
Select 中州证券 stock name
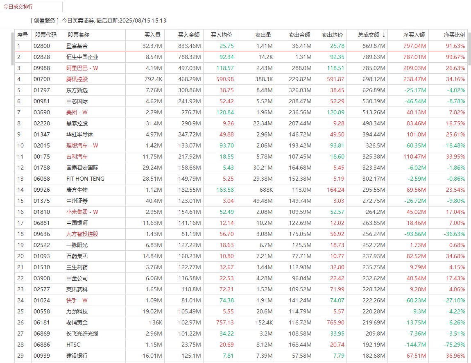tap(77, 201)
